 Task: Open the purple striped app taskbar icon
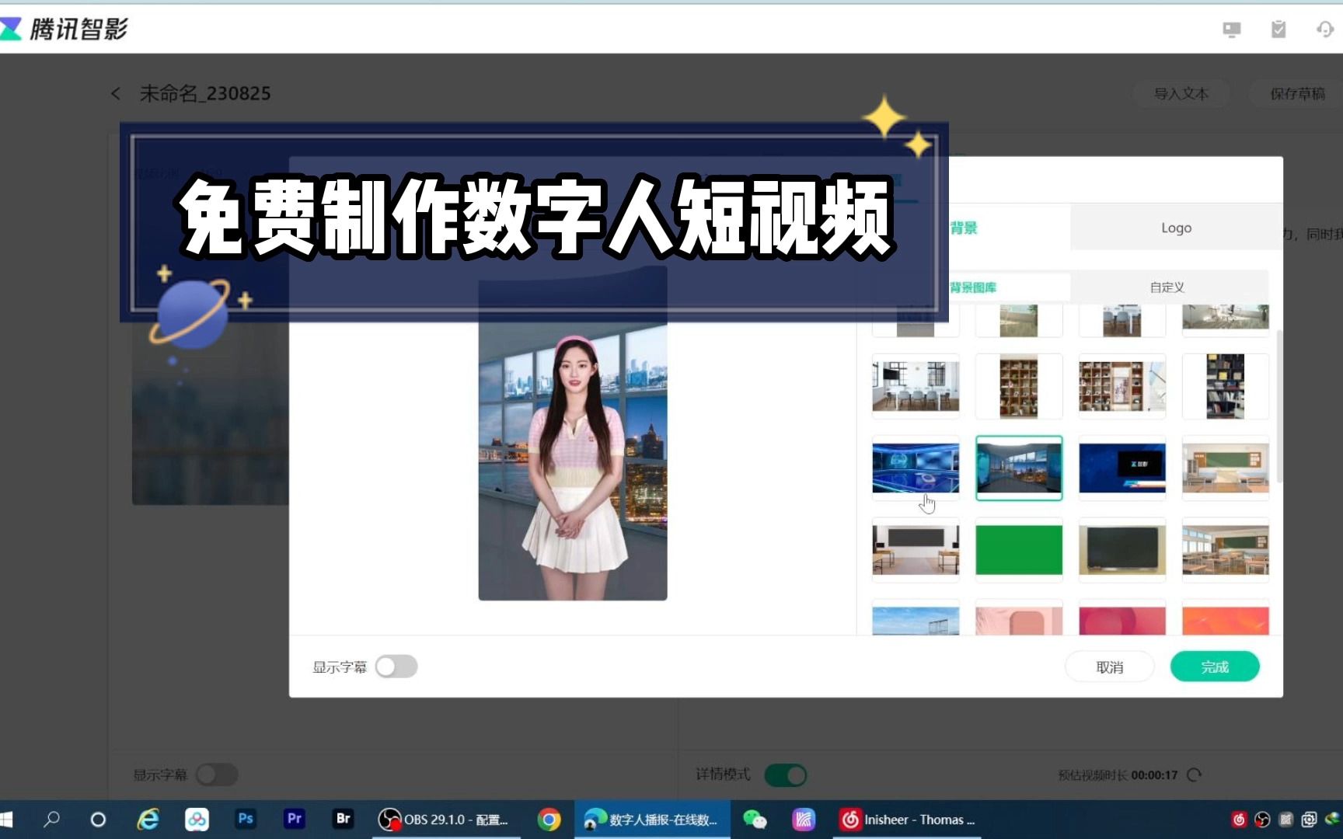point(804,819)
